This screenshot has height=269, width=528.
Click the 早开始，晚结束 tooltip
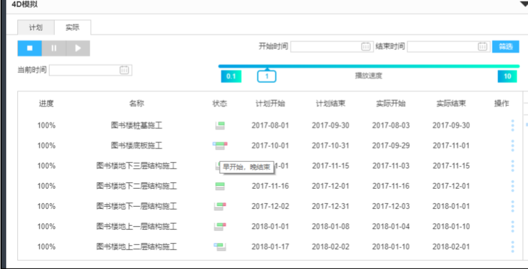tap(246, 167)
